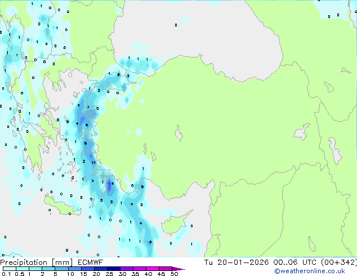Image resolution: width=357 pixels, height=276 pixels.
Task: Click the legend label '35'
Action: 135,274
